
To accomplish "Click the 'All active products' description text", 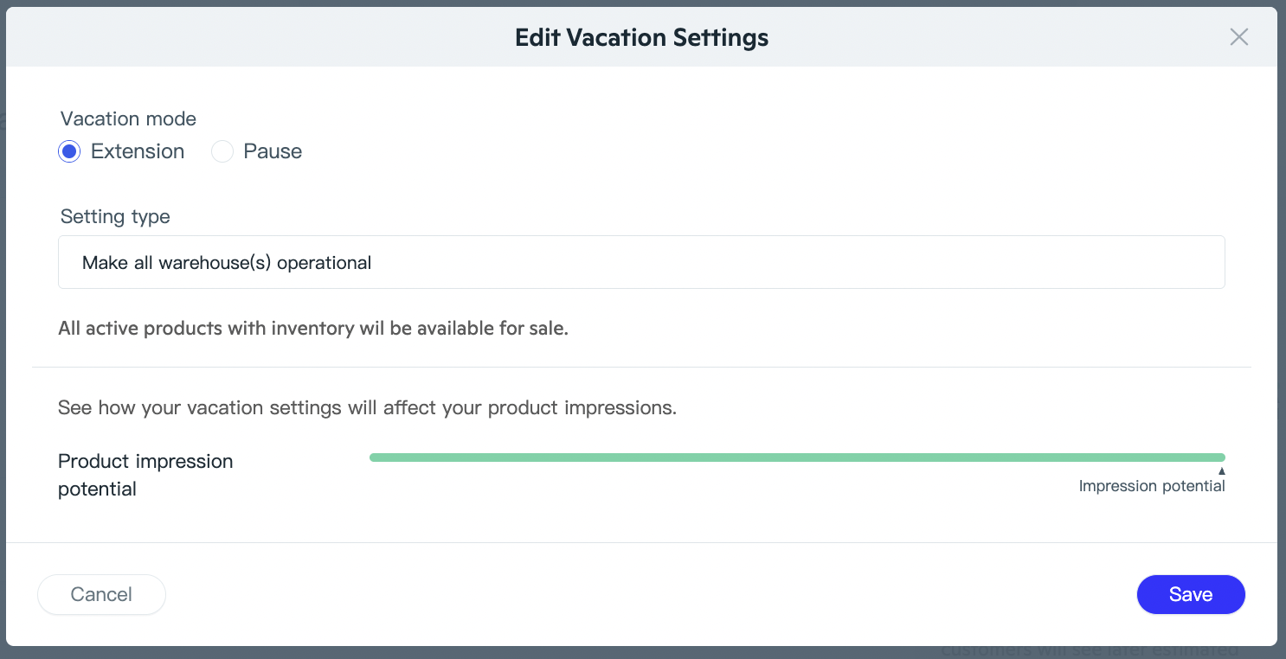I will (x=313, y=329).
